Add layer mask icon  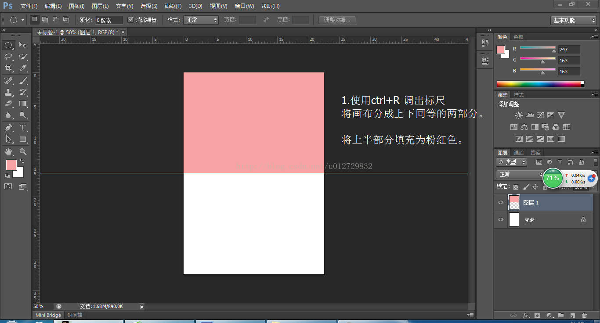pyautogui.click(x=537, y=316)
